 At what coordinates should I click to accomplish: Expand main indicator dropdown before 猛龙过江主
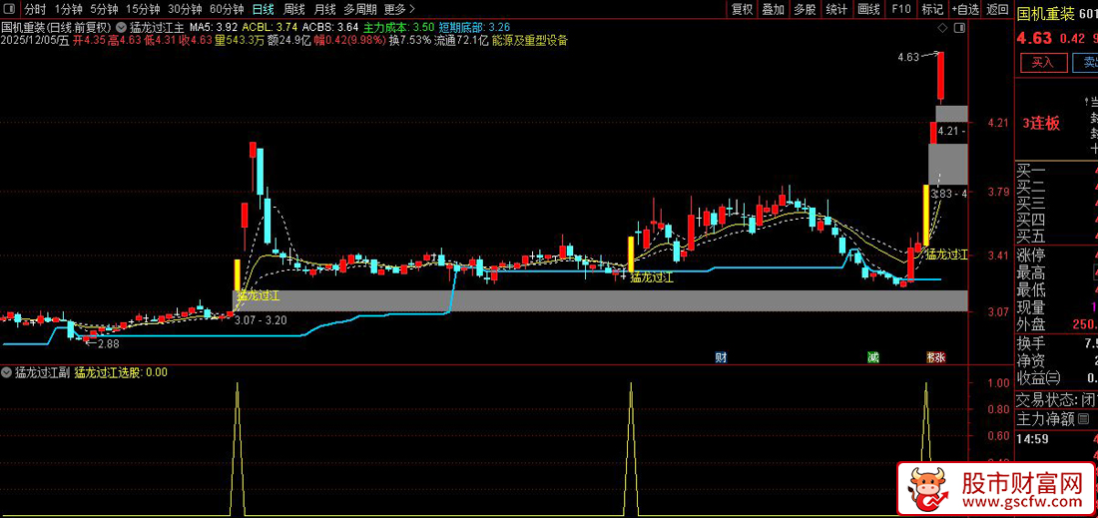122,27
